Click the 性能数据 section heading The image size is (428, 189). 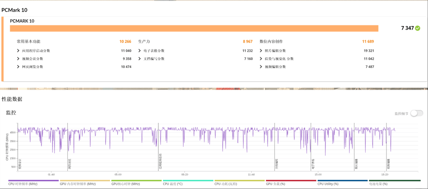click(x=12, y=99)
